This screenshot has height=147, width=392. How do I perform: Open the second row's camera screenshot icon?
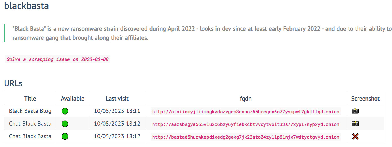(x=355, y=124)
